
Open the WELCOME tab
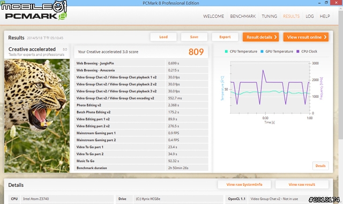(x=213, y=16)
